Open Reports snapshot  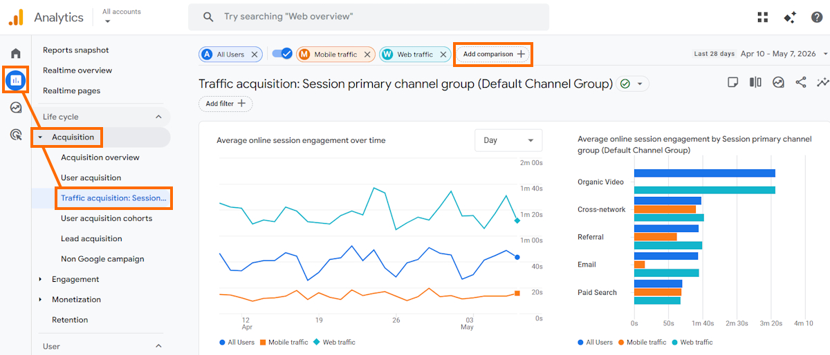click(x=75, y=50)
